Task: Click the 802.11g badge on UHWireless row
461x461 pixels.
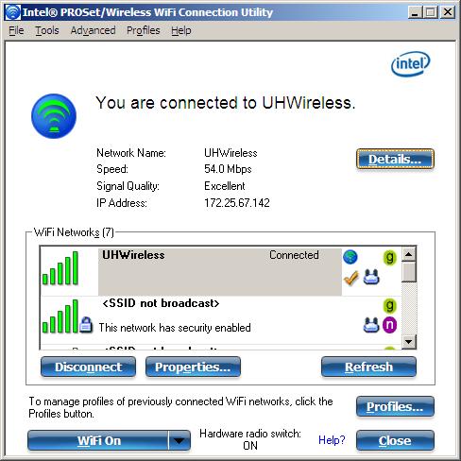Action: (x=389, y=257)
